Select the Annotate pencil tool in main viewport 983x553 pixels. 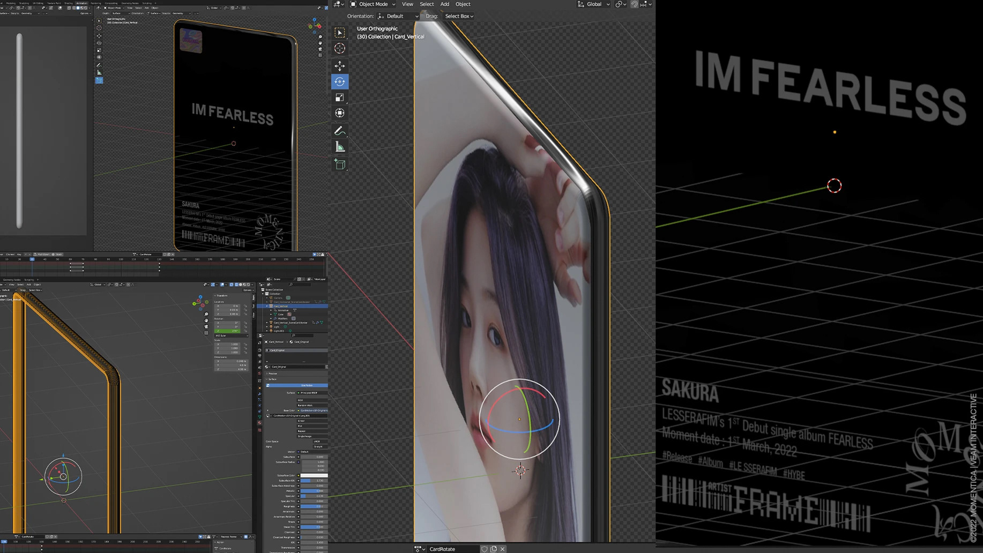point(340,131)
